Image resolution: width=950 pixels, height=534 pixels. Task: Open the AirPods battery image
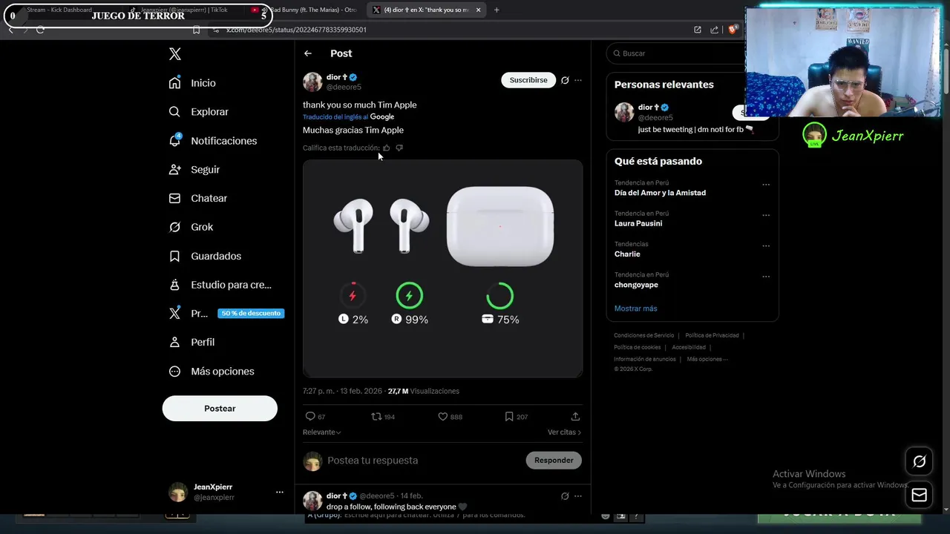[x=442, y=268]
